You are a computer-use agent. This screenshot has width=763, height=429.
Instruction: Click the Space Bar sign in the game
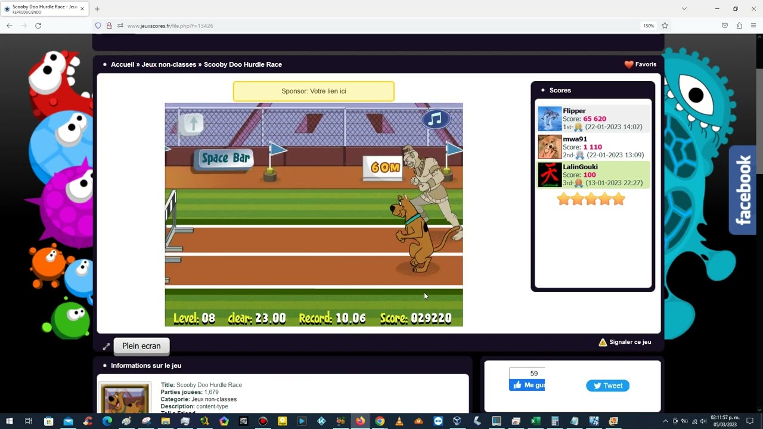point(225,158)
